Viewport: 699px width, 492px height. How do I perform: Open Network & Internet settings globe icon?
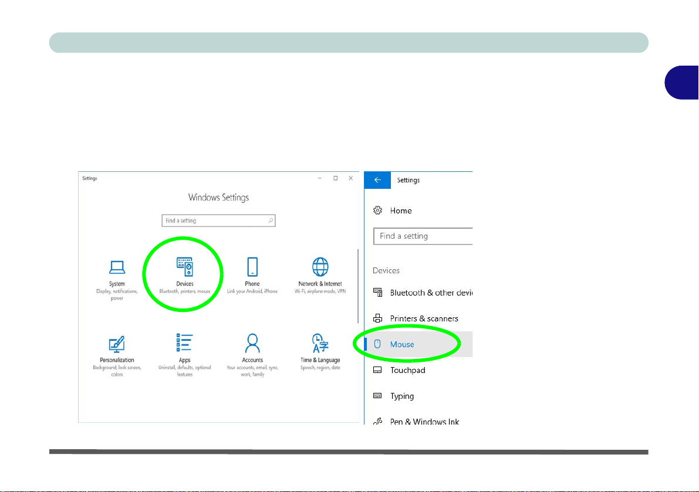tap(320, 267)
